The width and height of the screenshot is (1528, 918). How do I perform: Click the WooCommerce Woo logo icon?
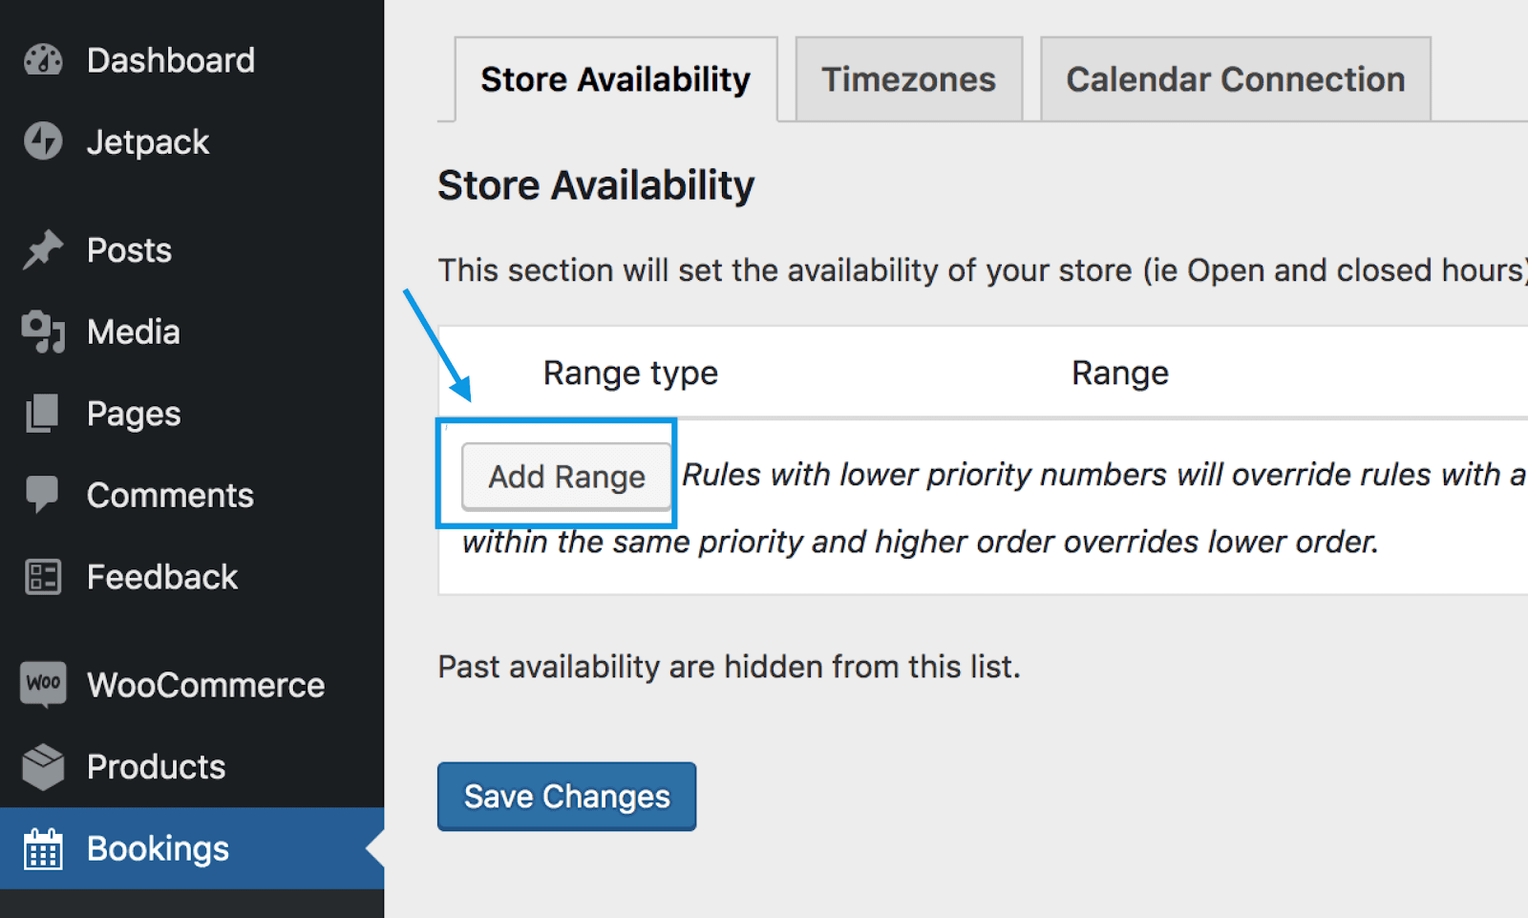click(x=43, y=684)
